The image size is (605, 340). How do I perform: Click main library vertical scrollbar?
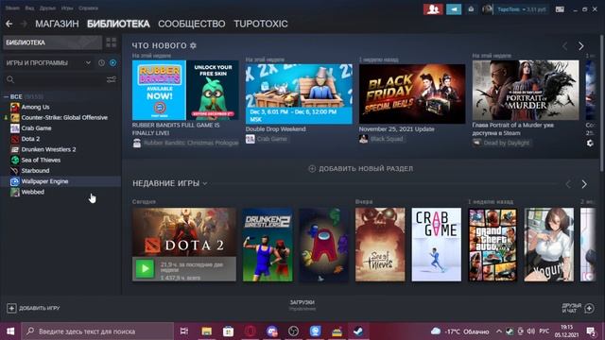pos(602,102)
